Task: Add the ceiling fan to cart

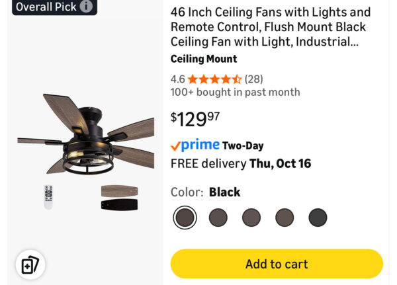Action: tap(277, 264)
